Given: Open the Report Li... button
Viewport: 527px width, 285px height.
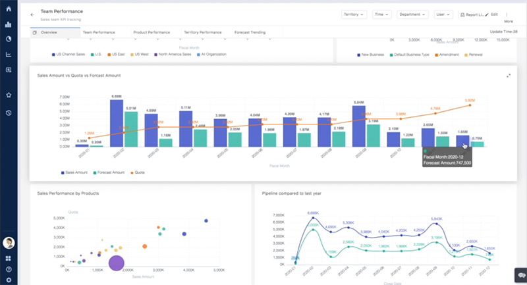Looking at the screenshot, I should [x=472, y=14].
